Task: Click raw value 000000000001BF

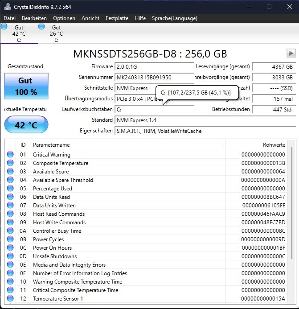Action: tap(263, 248)
